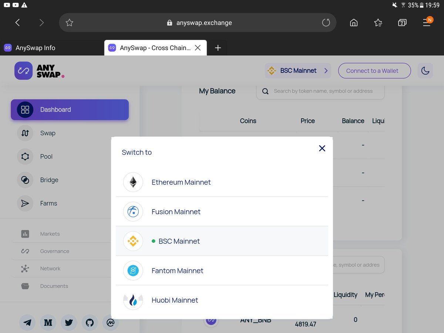Open the Farms menu item

[x=48, y=203]
